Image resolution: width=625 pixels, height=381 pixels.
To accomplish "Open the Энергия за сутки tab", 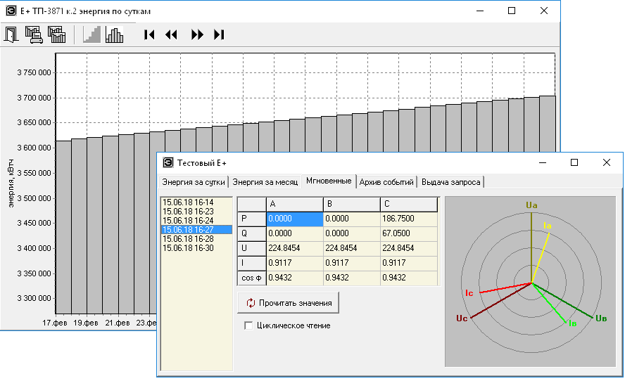I will pyautogui.click(x=194, y=182).
